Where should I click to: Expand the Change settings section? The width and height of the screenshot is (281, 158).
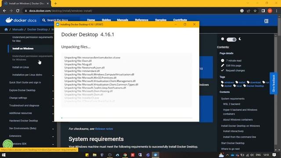(x=53, y=98)
